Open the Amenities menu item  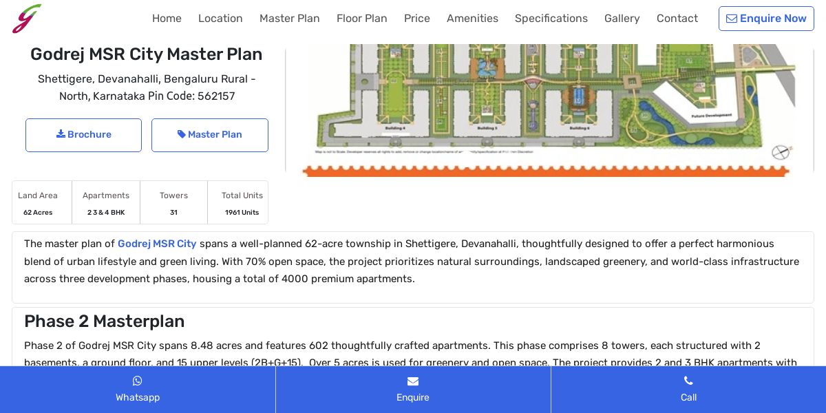472,19
